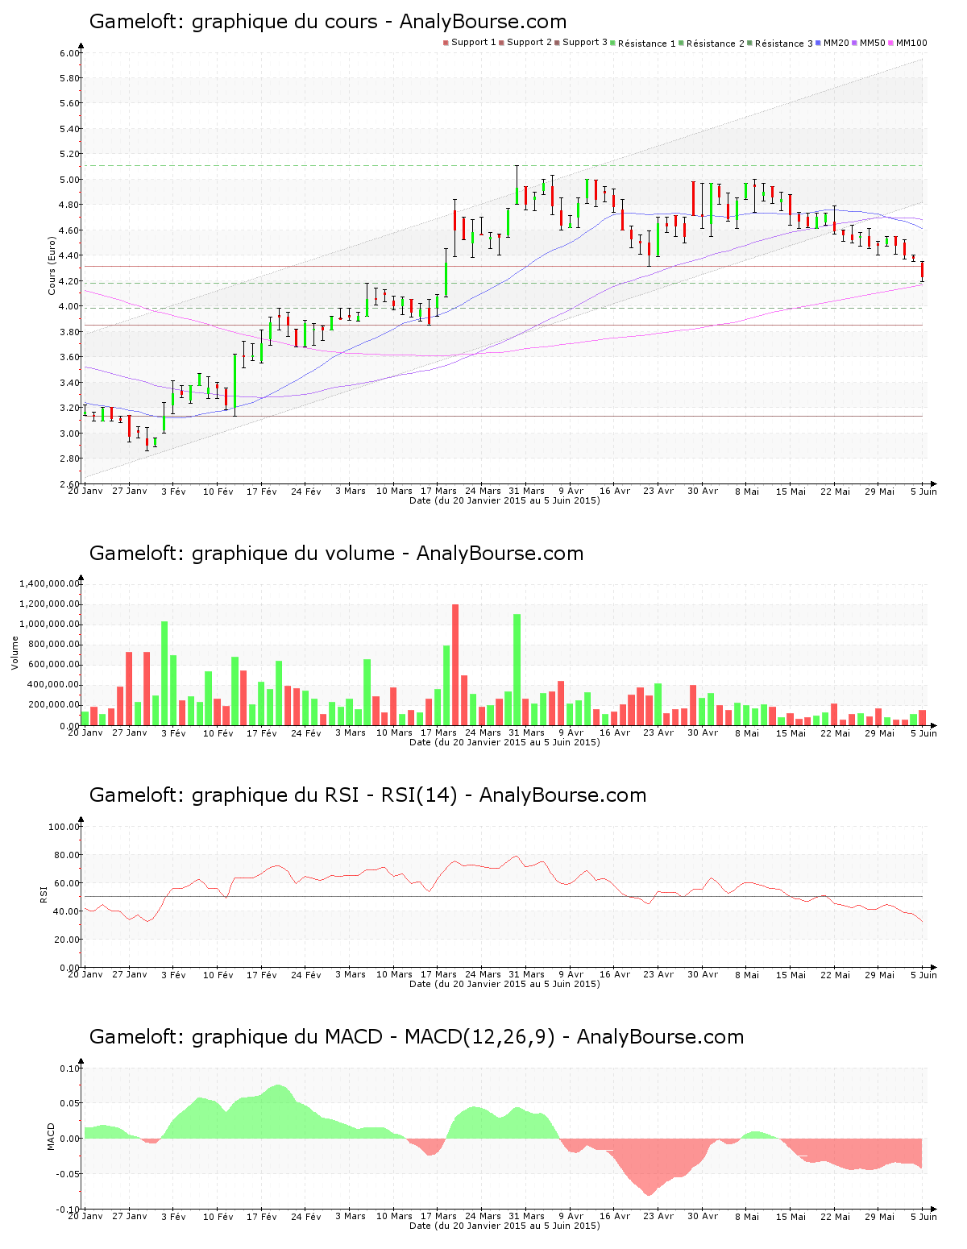Click the 'graphique du volume' chart title

pyautogui.click(x=336, y=554)
